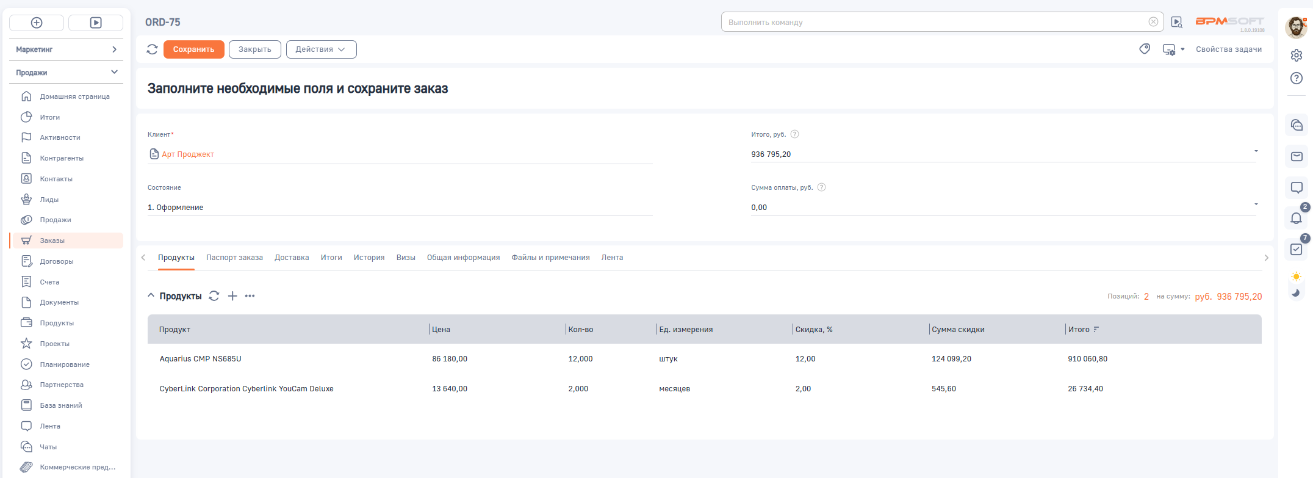Collapse the Продукты detail section

tap(151, 296)
